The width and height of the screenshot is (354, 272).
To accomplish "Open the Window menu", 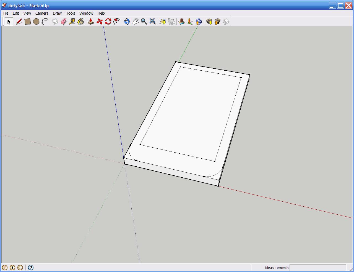I will pos(86,13).
